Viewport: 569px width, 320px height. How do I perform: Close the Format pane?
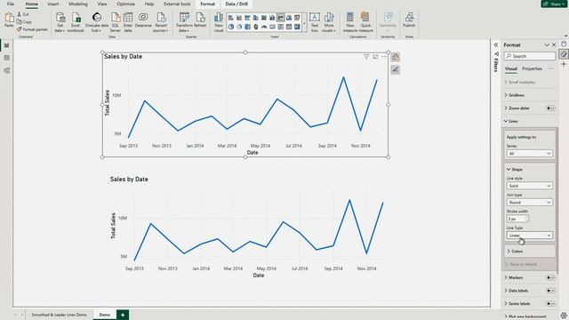pyautogui.click(x=554, y=45)
